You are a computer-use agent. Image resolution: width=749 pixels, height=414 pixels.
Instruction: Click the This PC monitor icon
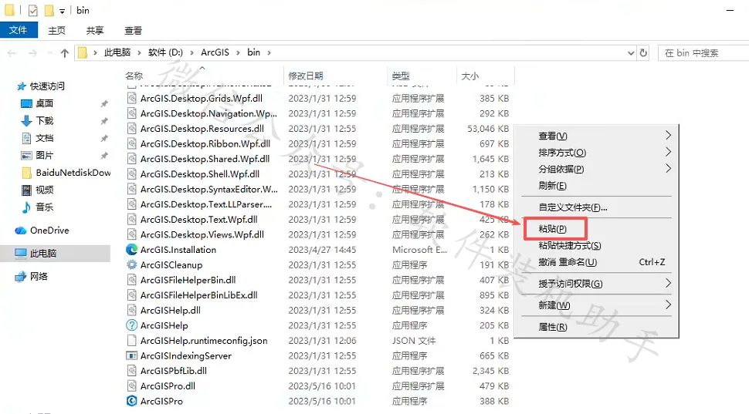[x=21, y=254]
